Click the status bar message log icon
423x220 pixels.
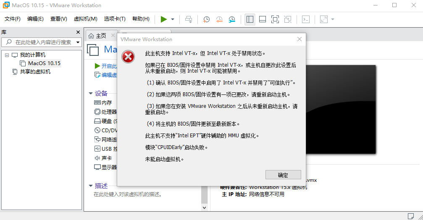[410, 216]
